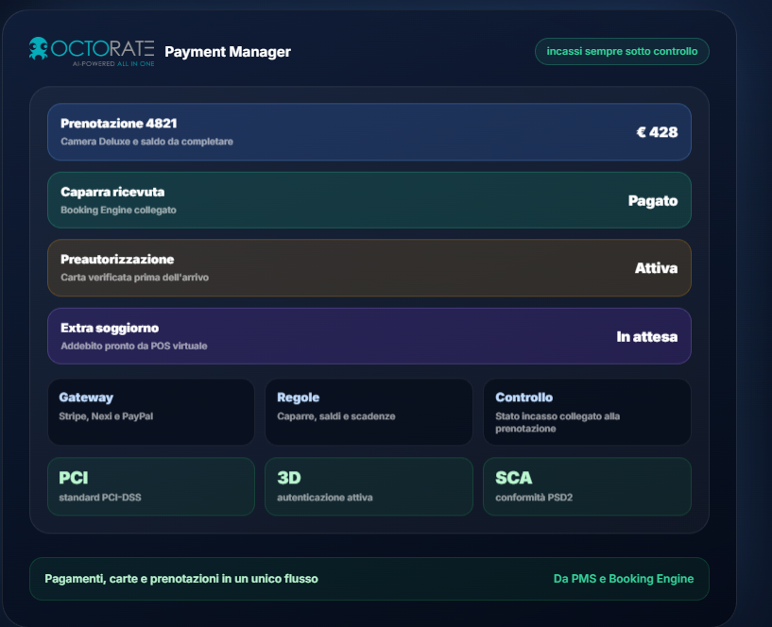Click the OCTORATE wordmark text

(102, 48)
